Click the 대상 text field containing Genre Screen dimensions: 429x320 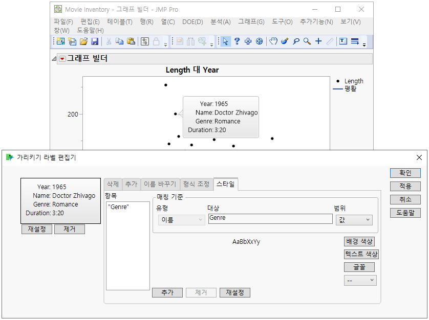(270, 218)
